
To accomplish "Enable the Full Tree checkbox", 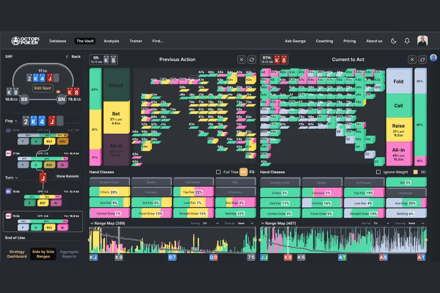I will 218,172.
